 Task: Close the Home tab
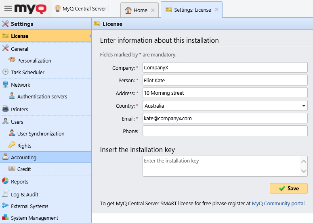click(x=153, y=10)
